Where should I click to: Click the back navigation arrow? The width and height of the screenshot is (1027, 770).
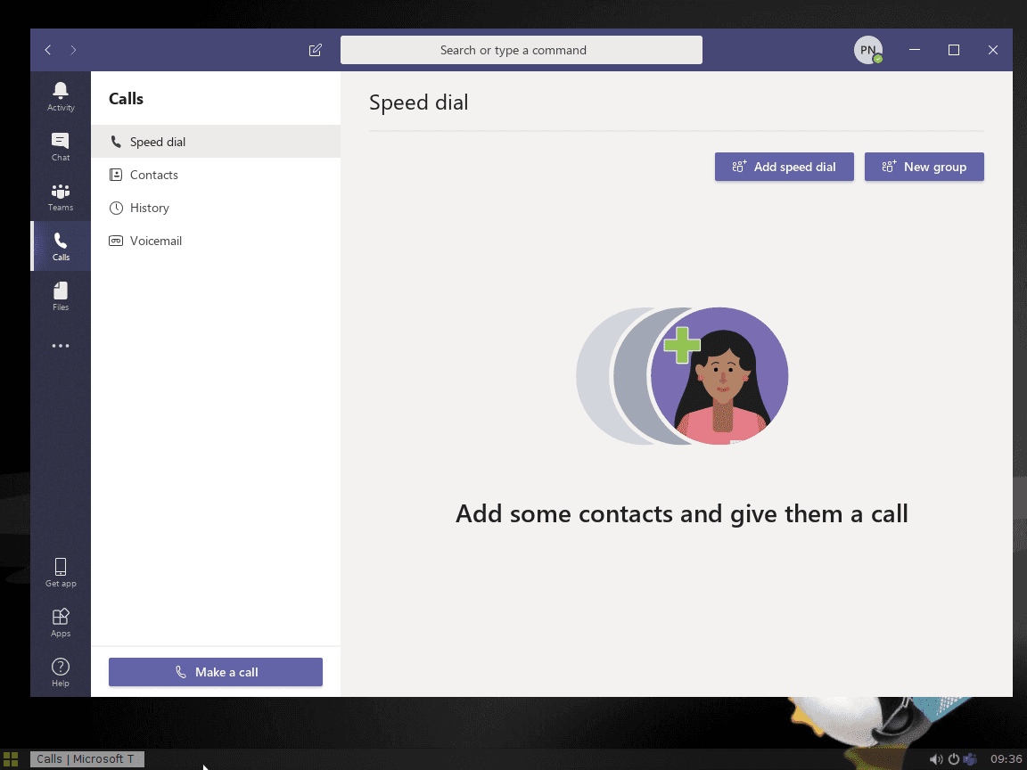pos(47,50)
